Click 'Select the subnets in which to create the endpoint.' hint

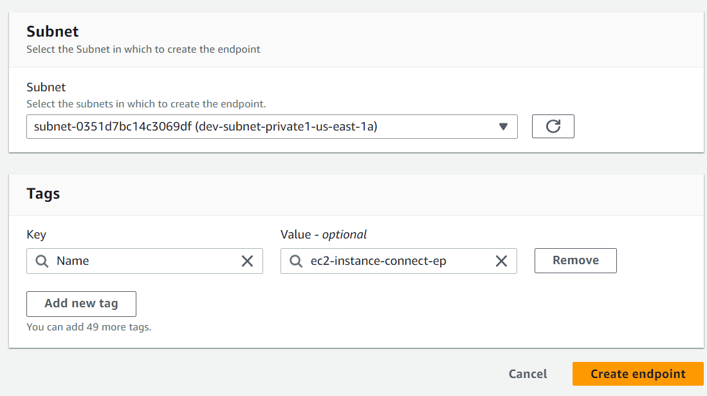tap(146, 104)
